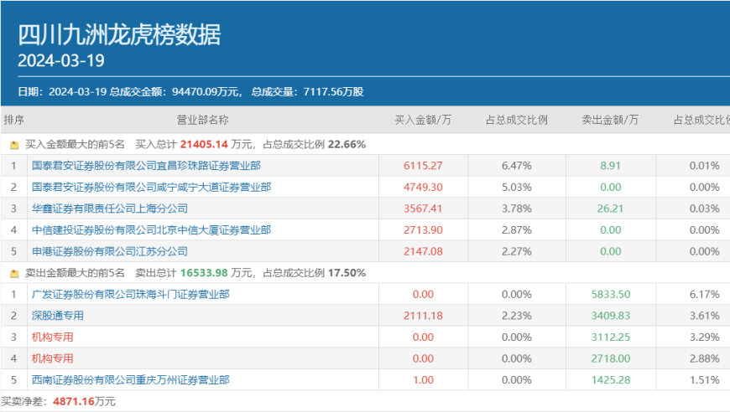
Task: Click the 四川九洲龙虎榜数据 title
Action: [x=119, y=35]
